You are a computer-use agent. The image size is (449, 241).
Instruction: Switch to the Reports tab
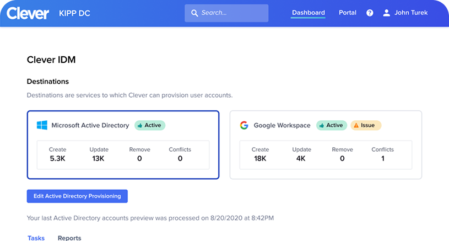pos(69,238)
